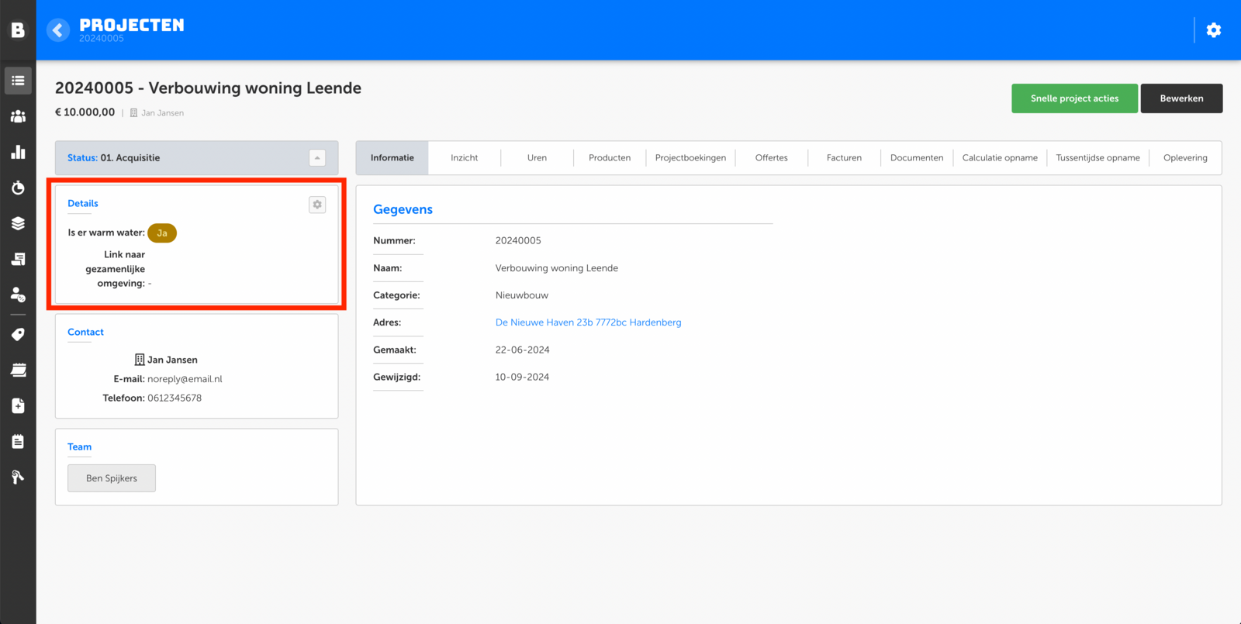Open the Offertes tab
The width and height of the screenshot is (1241, 624).
[x=771, y=158]
